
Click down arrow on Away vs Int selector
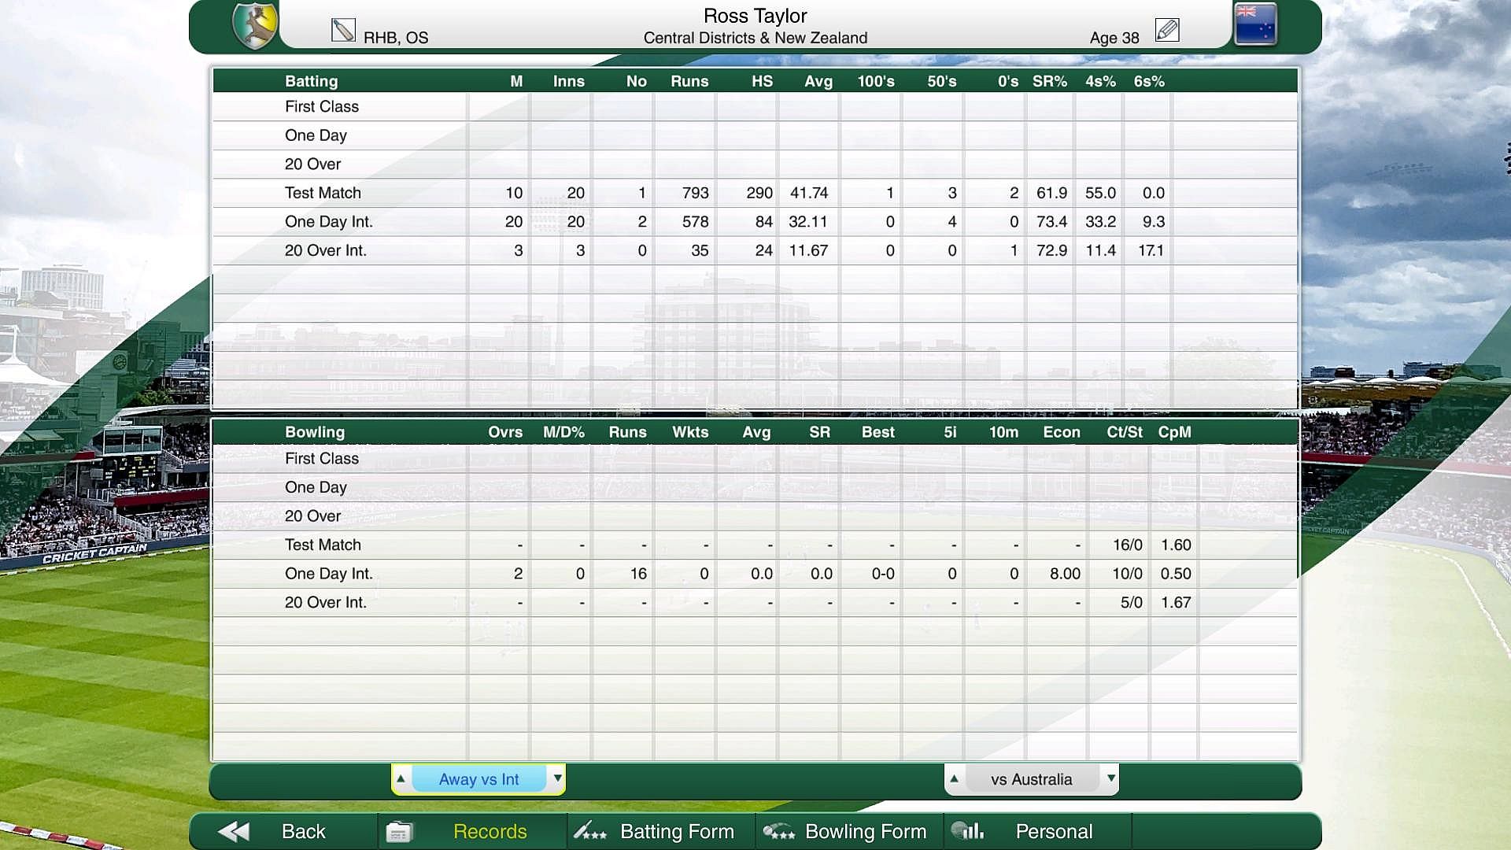557,778
